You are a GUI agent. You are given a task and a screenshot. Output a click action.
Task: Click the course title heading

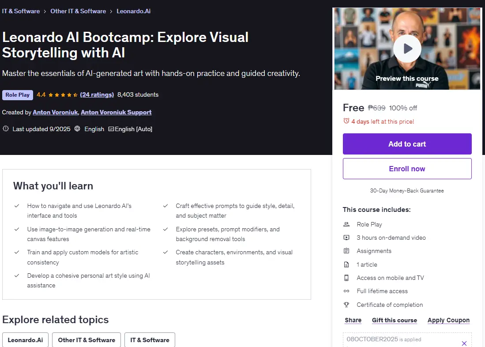(x=125, y=45)
